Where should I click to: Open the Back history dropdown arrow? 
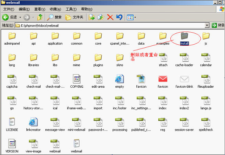coord(20,18)
